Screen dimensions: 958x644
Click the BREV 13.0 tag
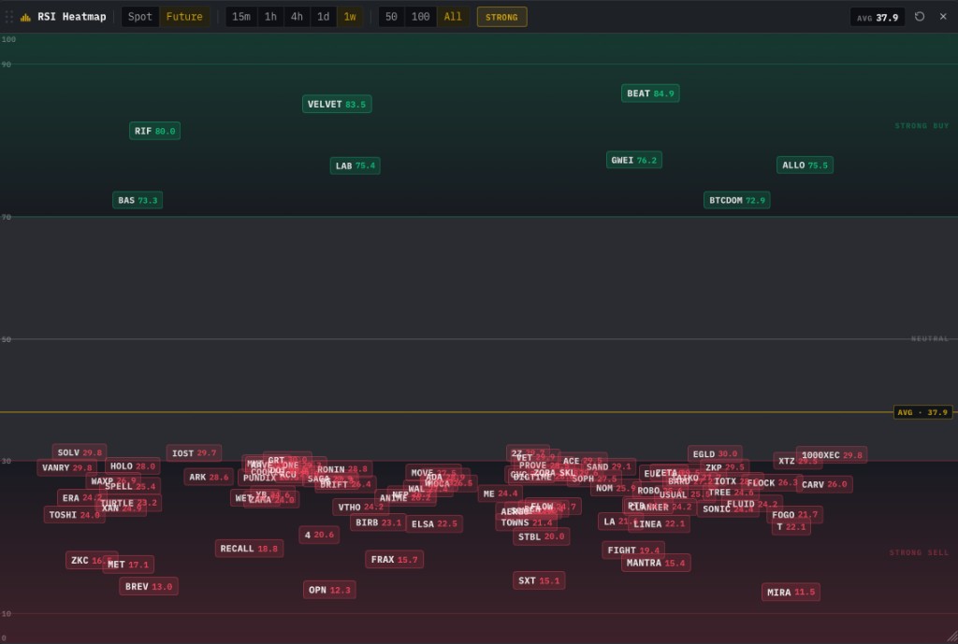pos(149,586)
